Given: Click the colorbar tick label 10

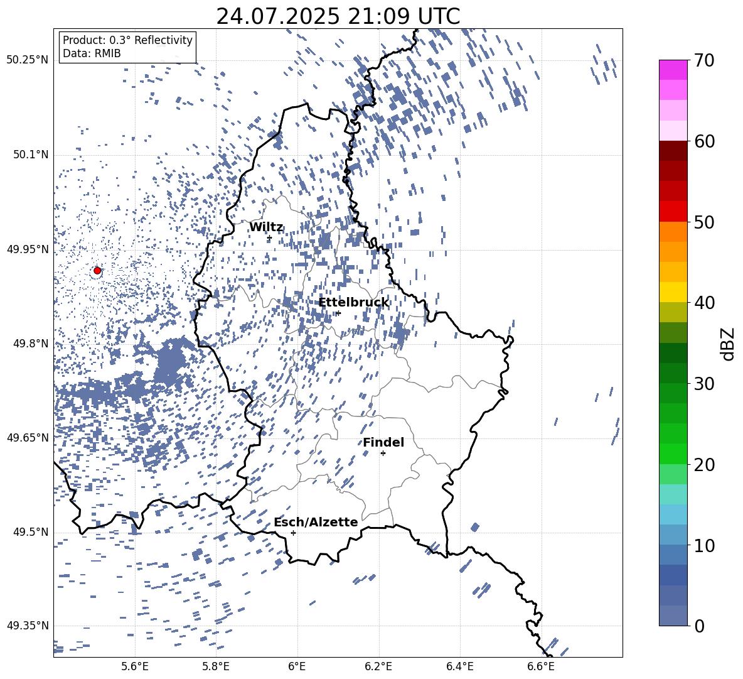Looking at the screenshot, I should pos(704,545).
